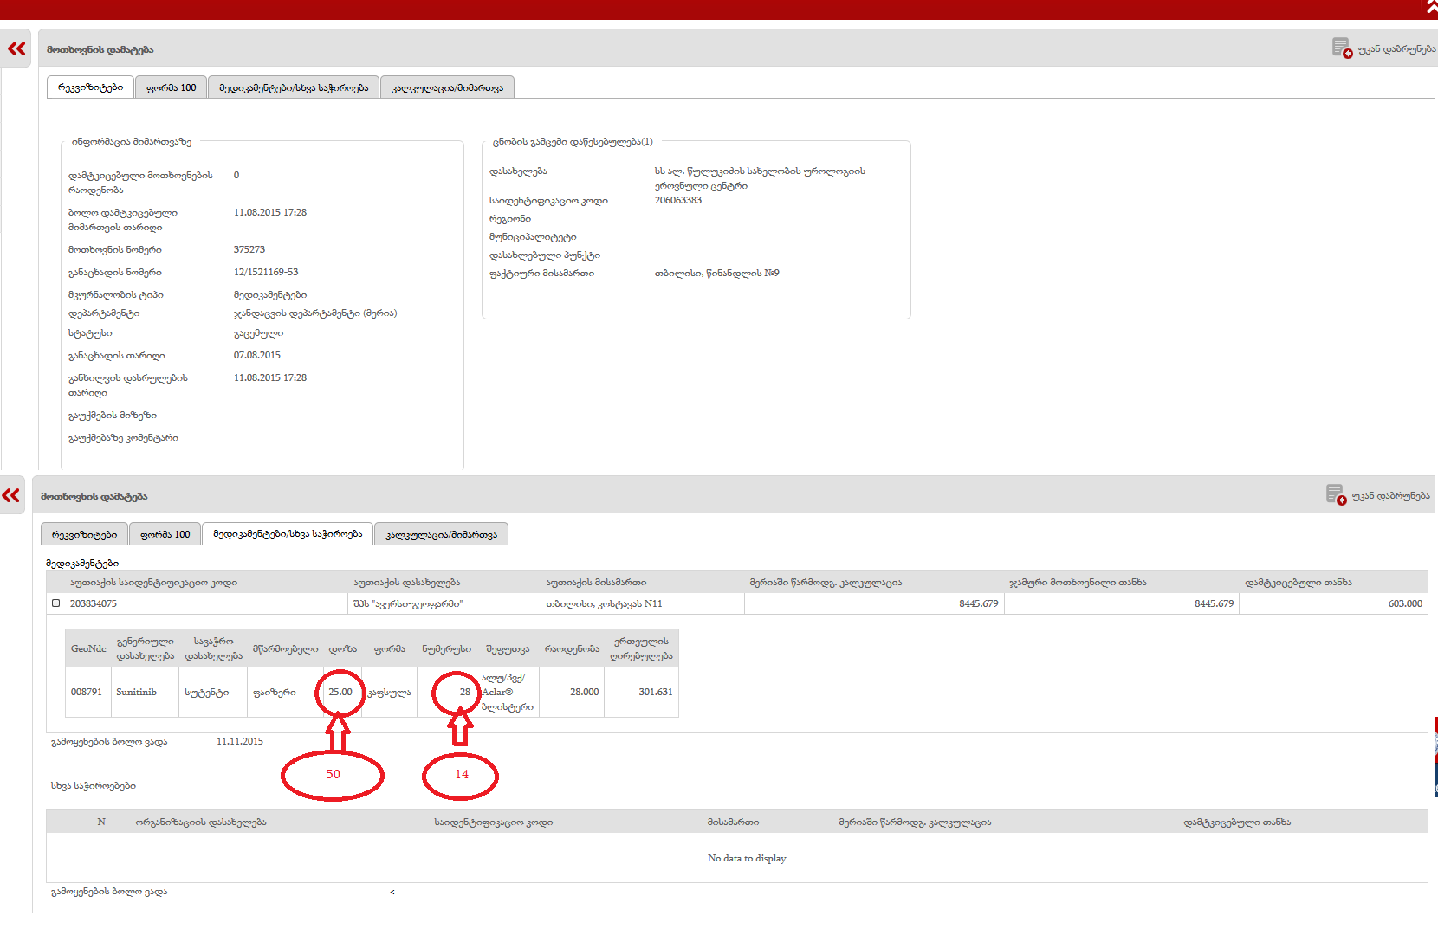Switch to lower ფორმა 100 tab

(165, 534)
